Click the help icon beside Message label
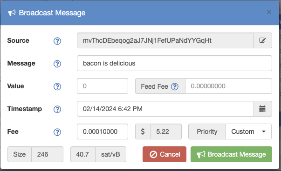The image size is (281, 171). click(x=57, y=64)
